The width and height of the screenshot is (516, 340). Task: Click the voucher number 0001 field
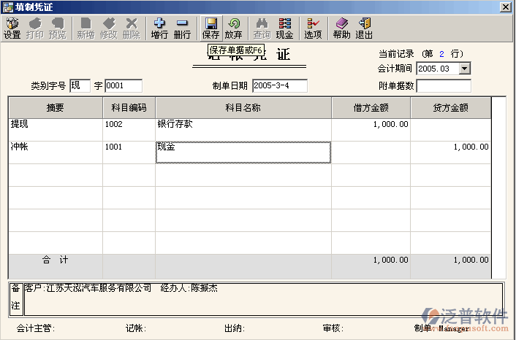[123, 86]
